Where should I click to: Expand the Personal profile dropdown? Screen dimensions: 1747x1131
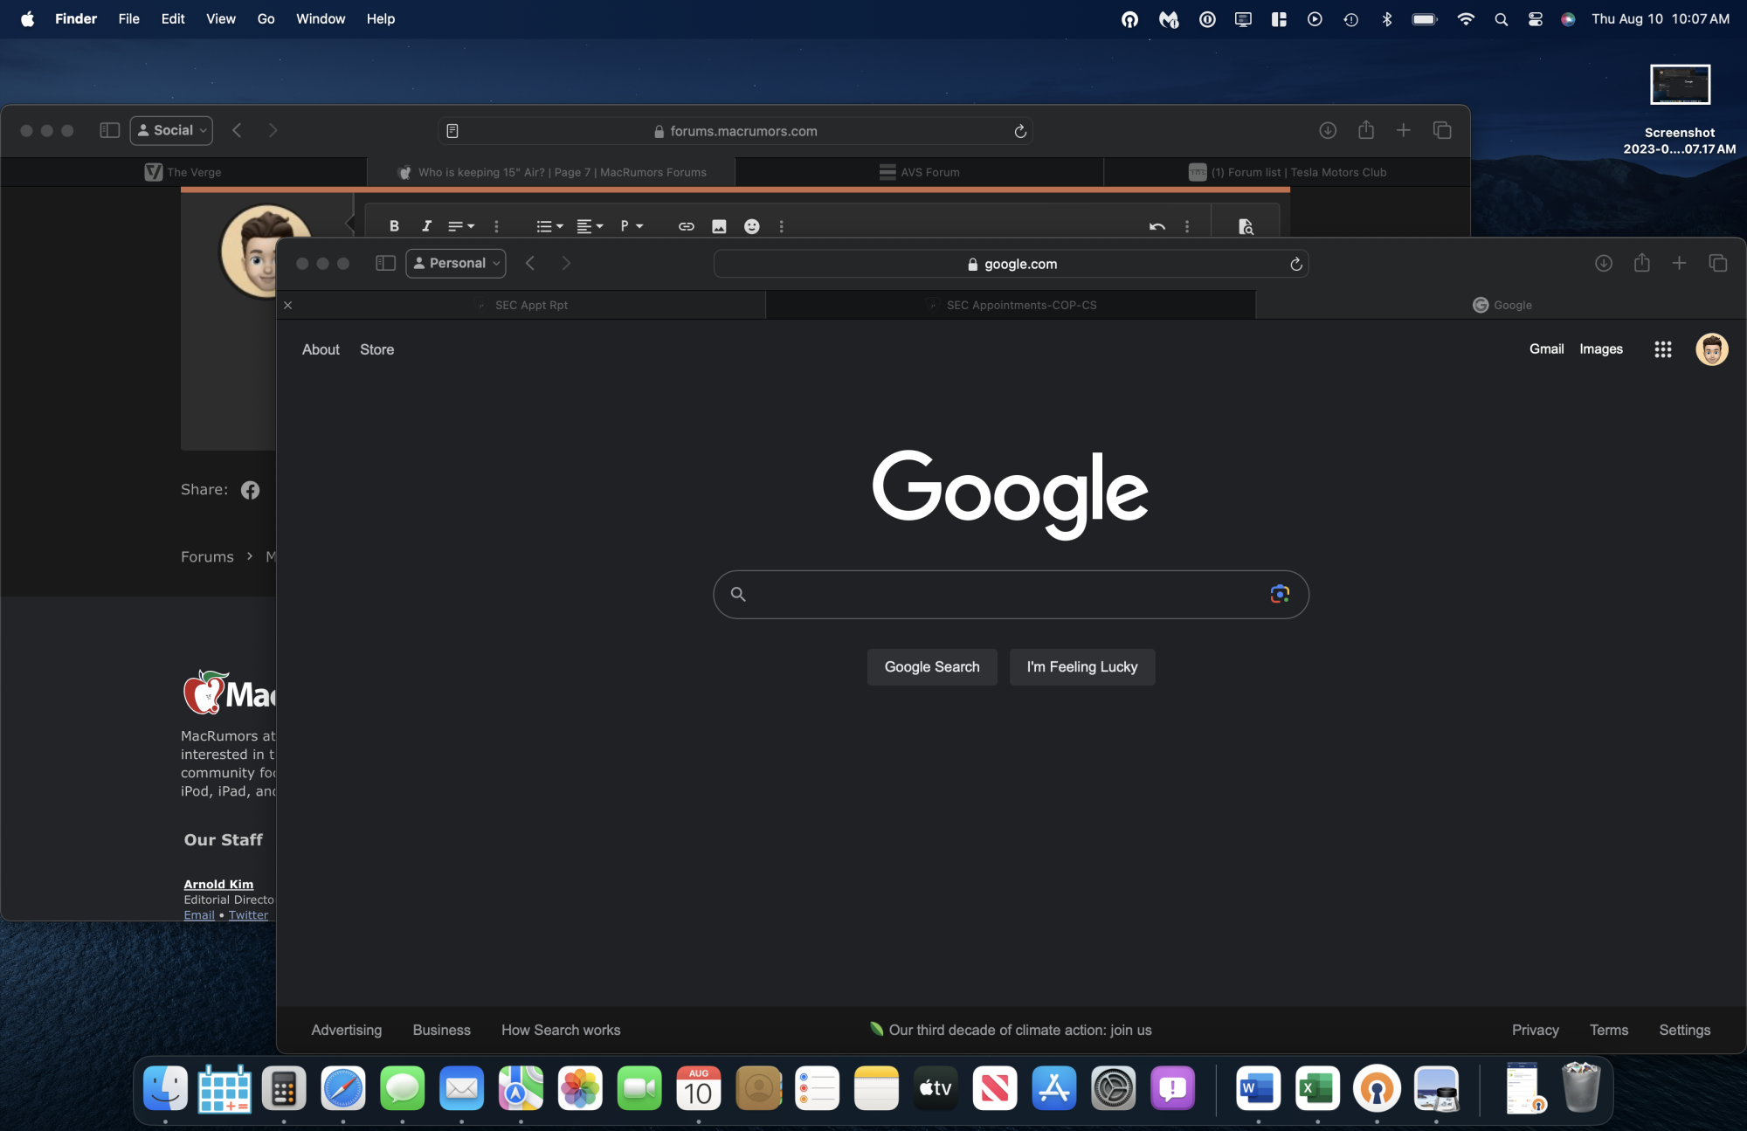pos(456,263)
